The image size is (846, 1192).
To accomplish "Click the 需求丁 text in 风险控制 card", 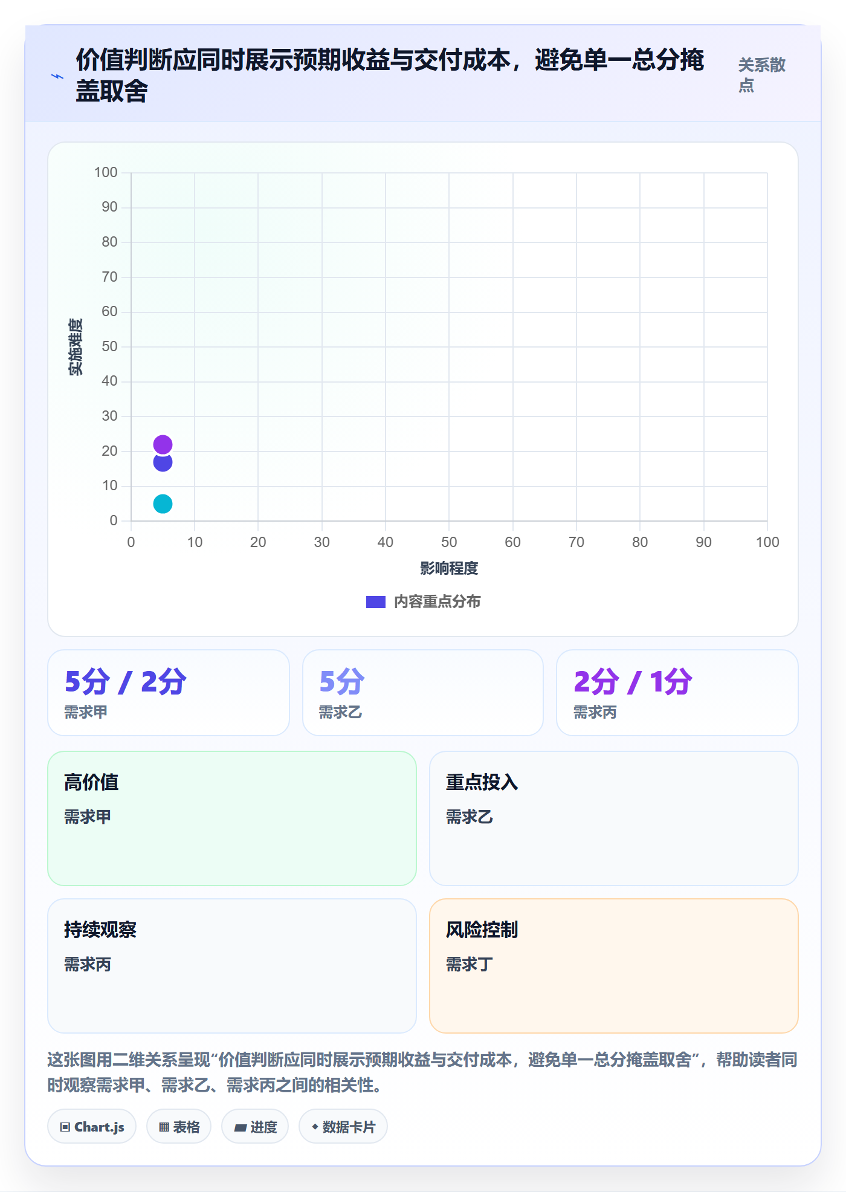I will point(470,965).
